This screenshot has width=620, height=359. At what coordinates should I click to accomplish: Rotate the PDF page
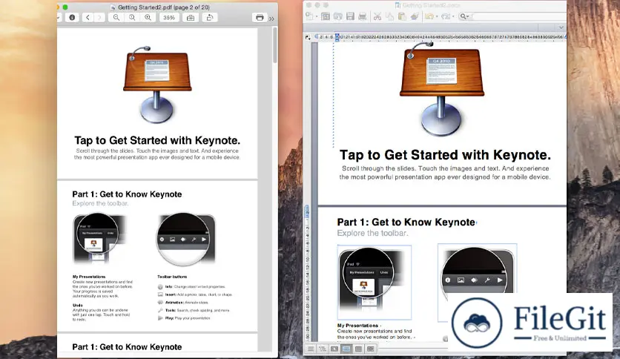210,17
